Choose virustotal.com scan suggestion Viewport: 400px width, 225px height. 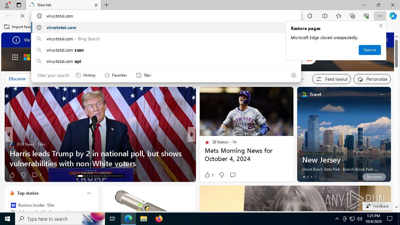point(166,50)
